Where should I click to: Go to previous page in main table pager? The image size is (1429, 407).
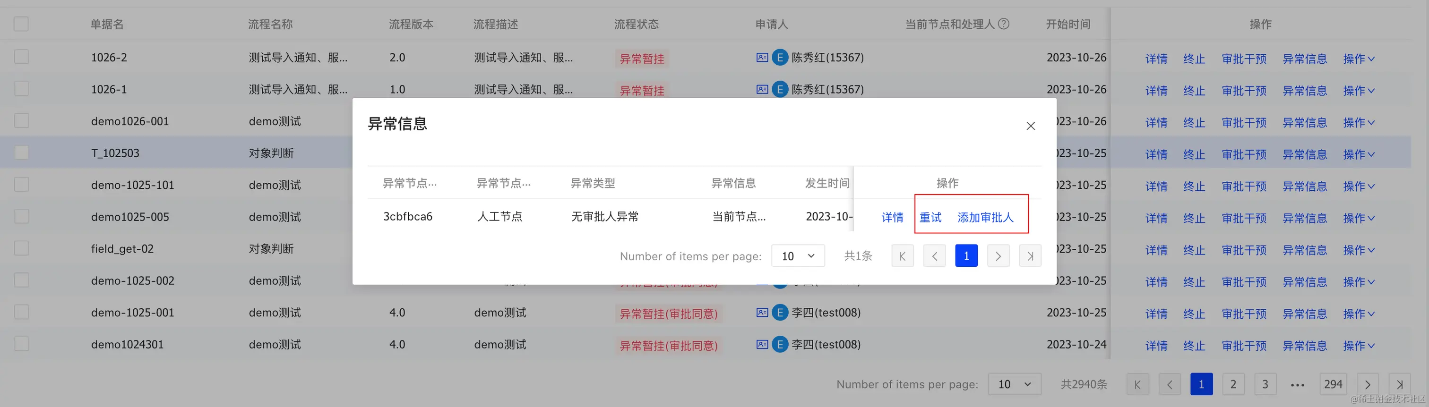tap(1170, 384)
